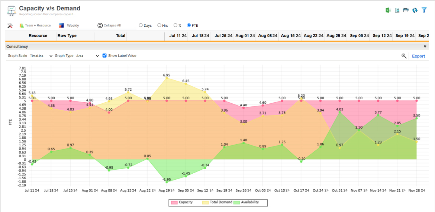Select the FTE unit radio button
The width and height of the screenshot is (435, 212).
(x=189, y=25)
